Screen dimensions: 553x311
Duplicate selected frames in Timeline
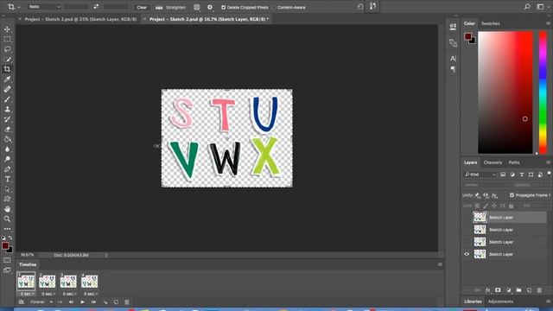tap(116, 302)
